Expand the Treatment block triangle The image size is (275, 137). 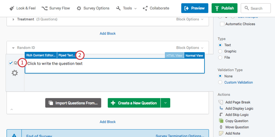pos(13,19)
